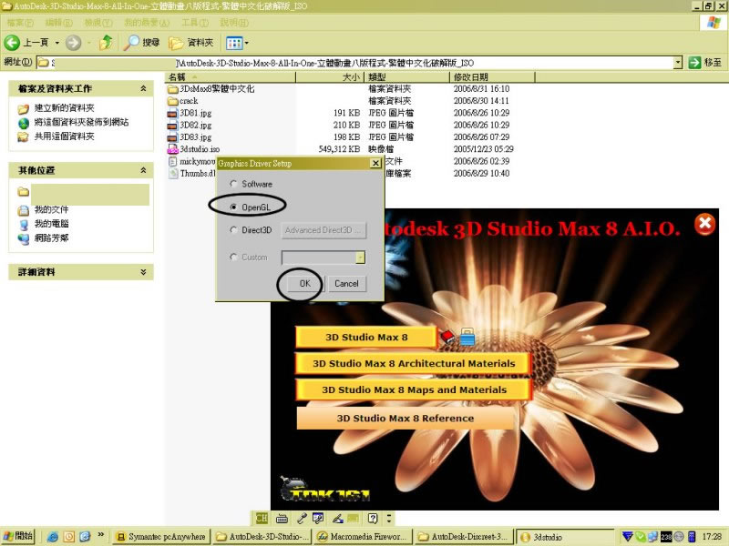Click the Advanced Direct3D button

coord(323,230)
